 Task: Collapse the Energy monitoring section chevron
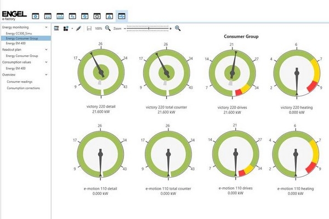point(47,27)
